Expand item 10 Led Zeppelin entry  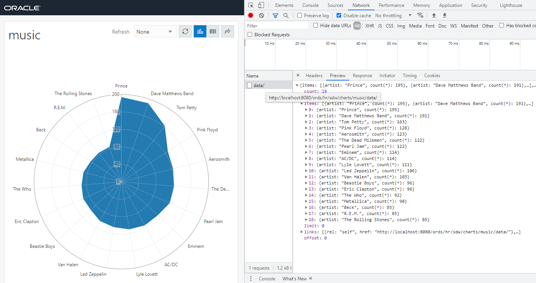click(x=306, y=171)
